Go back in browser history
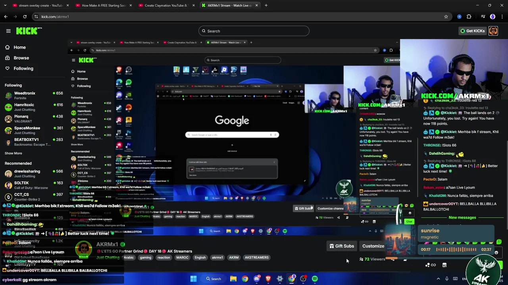The height and width of the screenshot is (285, 508). point(6,17)
